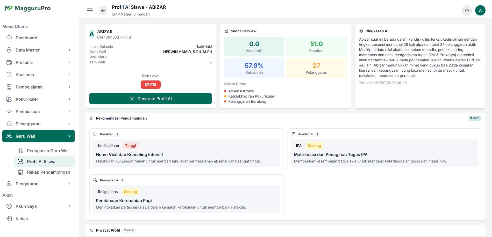Expand the Data Master chevron
Viewport: 492px width, 237px height.
[69, 50]
